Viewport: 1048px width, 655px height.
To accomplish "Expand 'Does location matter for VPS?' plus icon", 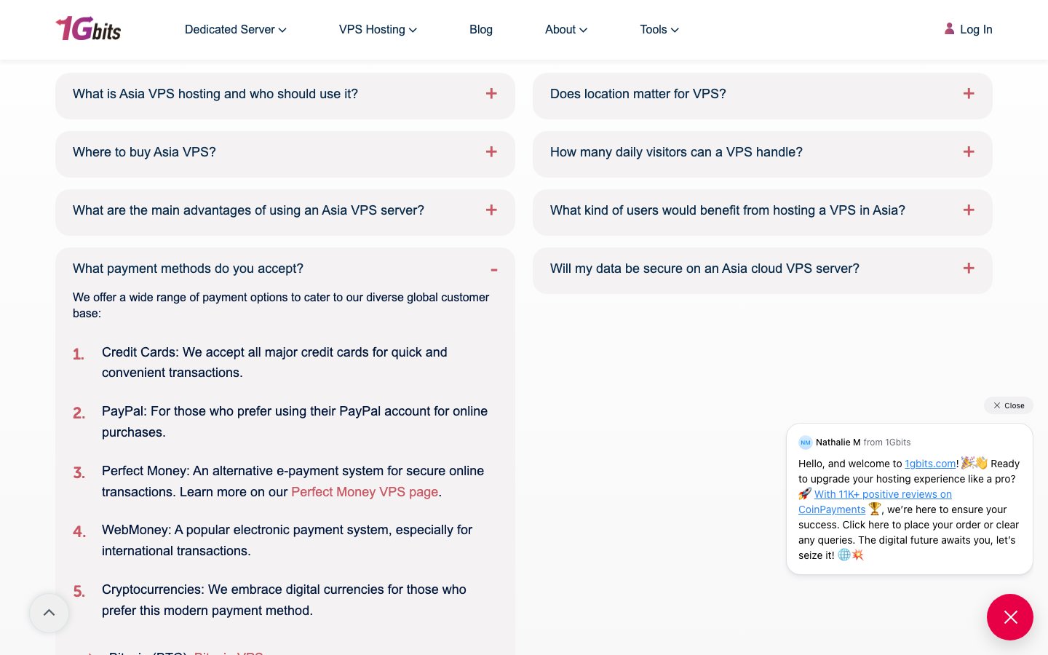I will (x=969, y=94).
